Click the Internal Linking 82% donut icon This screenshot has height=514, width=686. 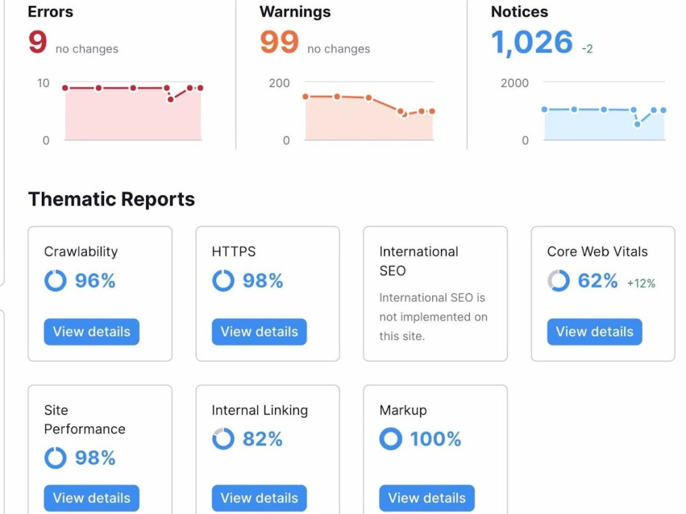223,439
